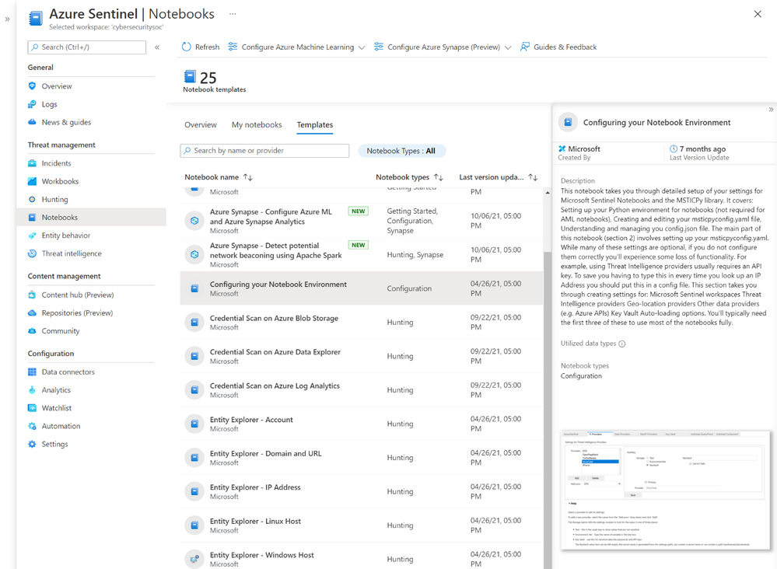Select Entity Explorer - Linux Host row
Viewport: 777px width, 569px height.
click(x=362, y=525)
